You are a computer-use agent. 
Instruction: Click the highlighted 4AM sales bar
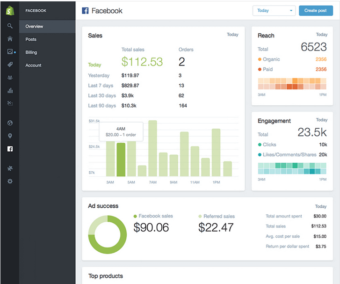click(x=121, y=160)
